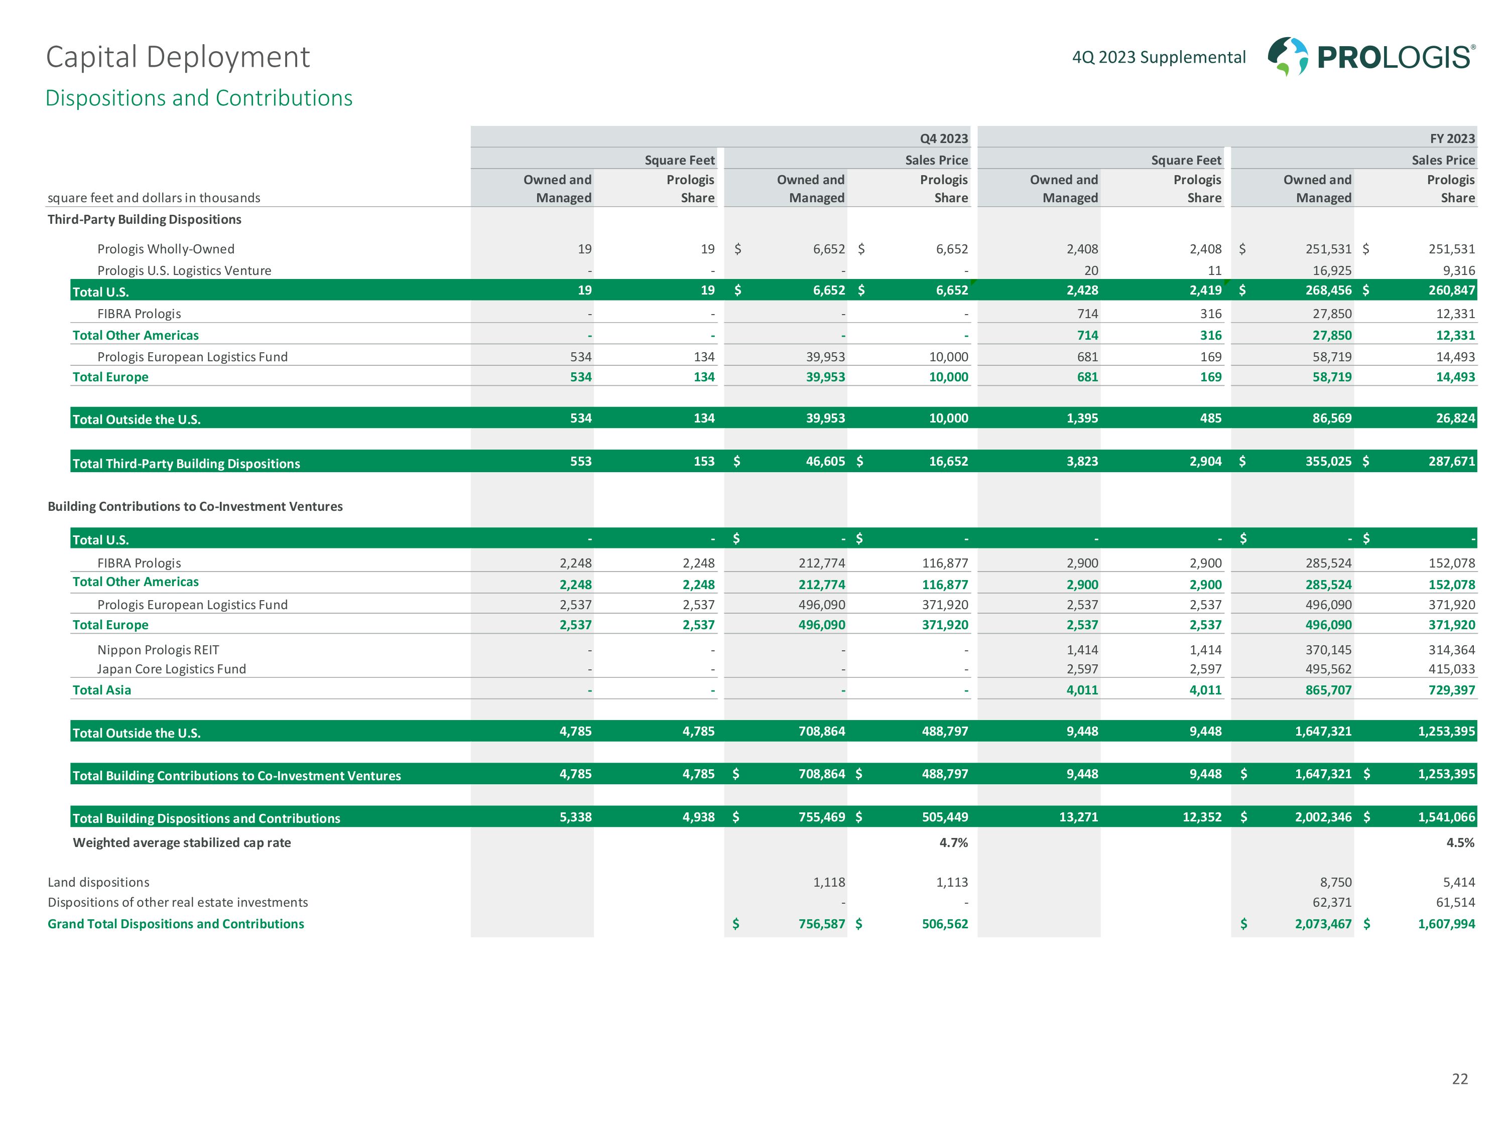Select the Dispositions and Contributions subtitle

[199, 98]
